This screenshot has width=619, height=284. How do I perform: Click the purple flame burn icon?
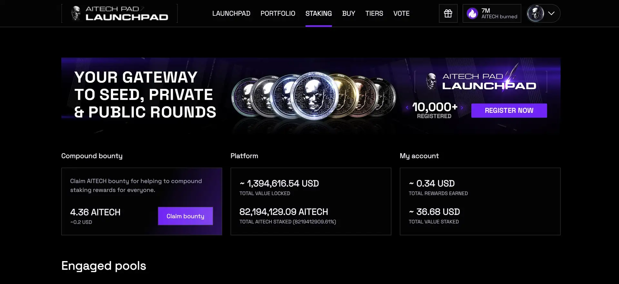click(472, 14)
